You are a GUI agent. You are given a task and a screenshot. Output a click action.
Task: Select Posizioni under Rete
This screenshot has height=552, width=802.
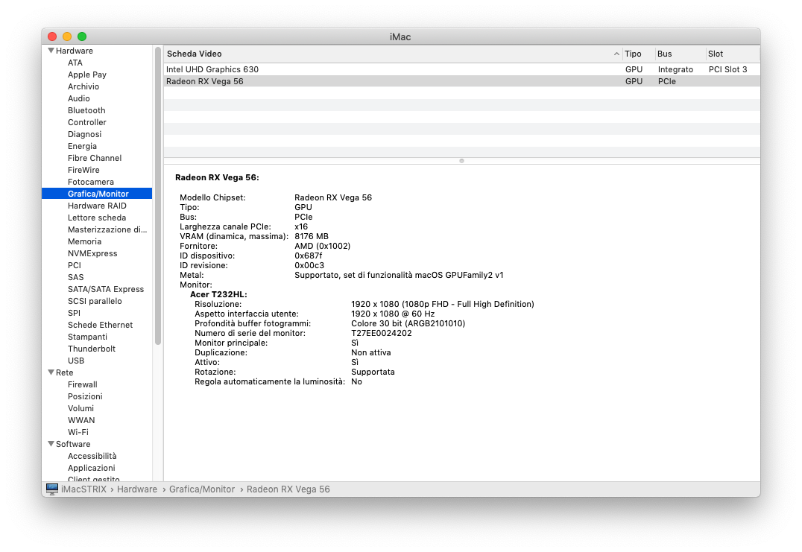click(x=85, y=396)
